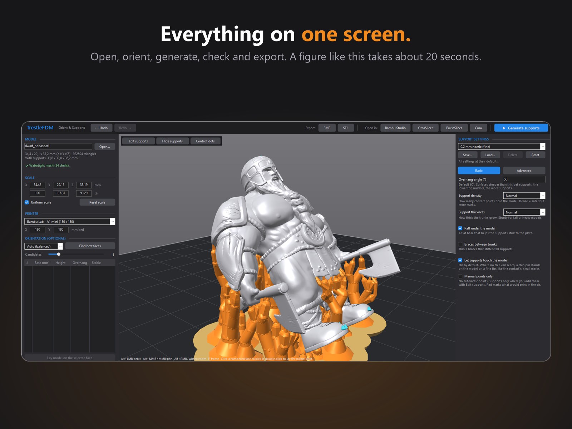This screenshot has width=572, height=429.
Task: Open model in Bambu Studio
Action: tap(395, 128)
